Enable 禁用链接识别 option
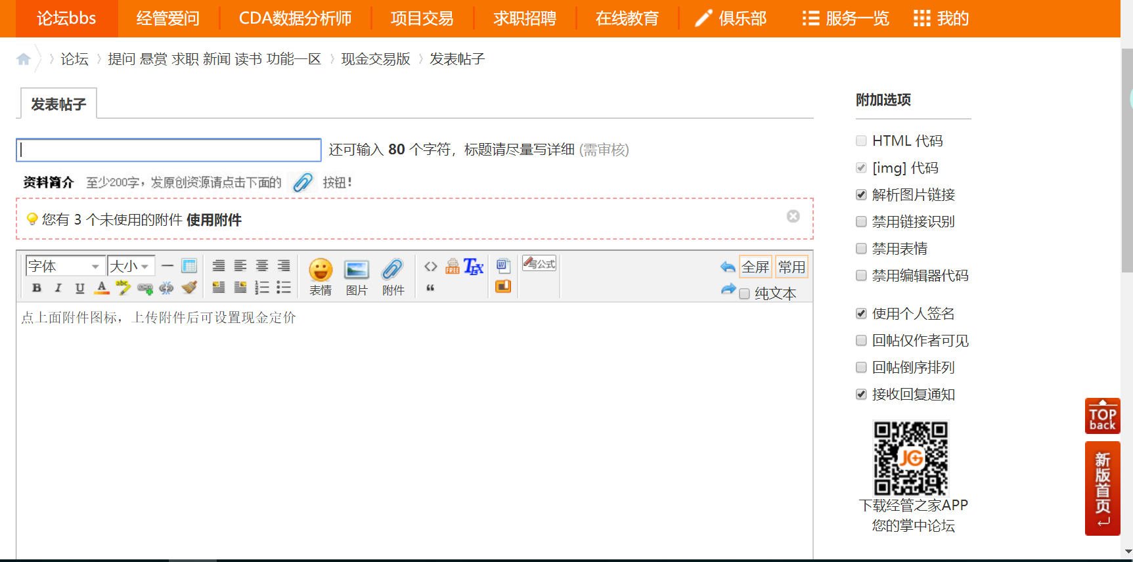Viewport: 1133px width, 562px height. [x=861, y=222]
